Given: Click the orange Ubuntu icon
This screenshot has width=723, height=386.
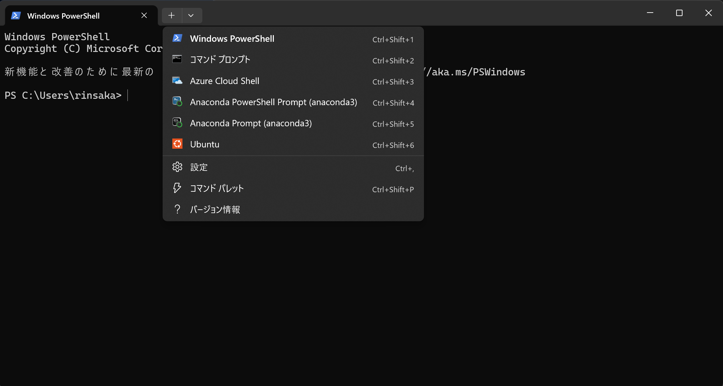Looking at the screenshot, I should click(x=177, y=144).
